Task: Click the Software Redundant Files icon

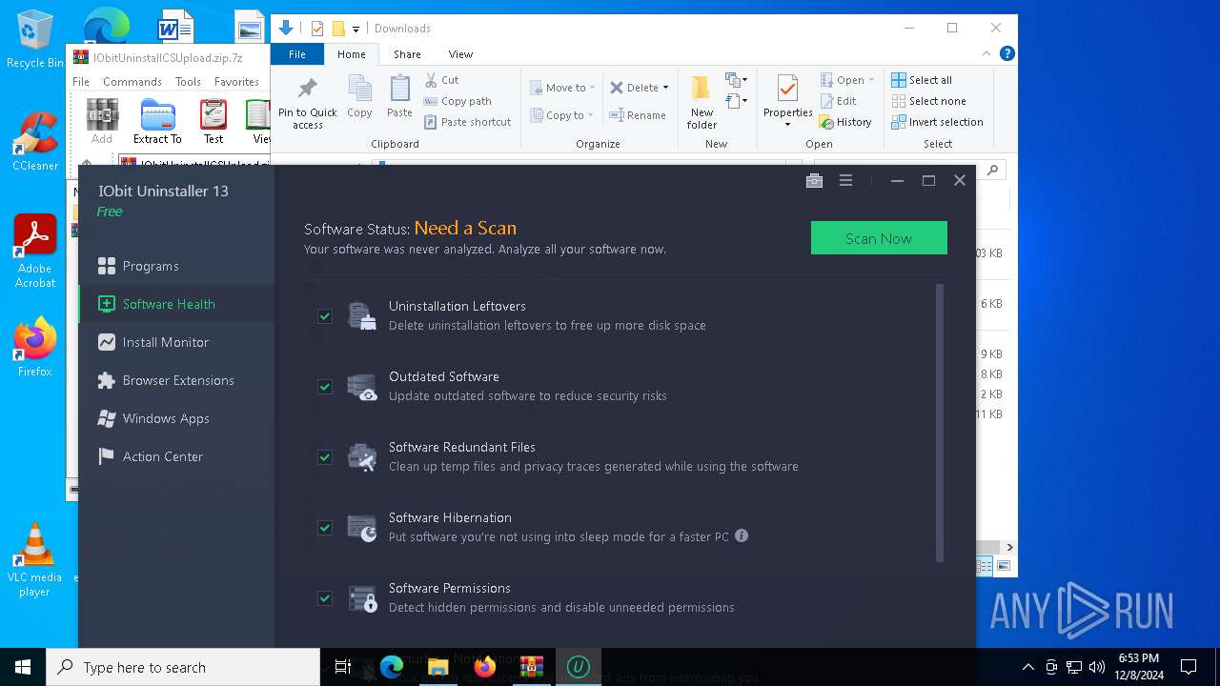Action: point(361,456)
